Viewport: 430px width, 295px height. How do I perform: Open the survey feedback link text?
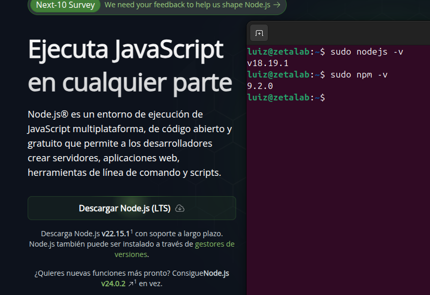(188, 5)
